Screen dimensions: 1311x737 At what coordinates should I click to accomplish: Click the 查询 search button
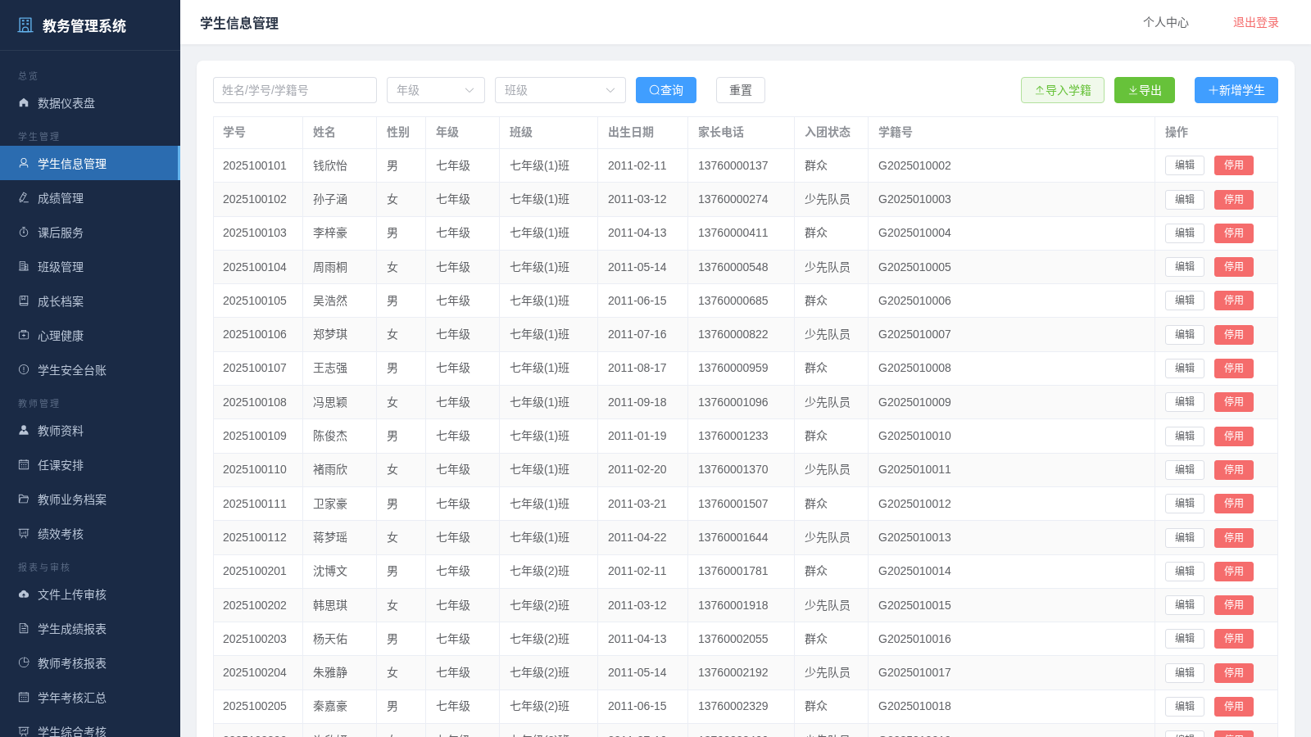[666, 90]
